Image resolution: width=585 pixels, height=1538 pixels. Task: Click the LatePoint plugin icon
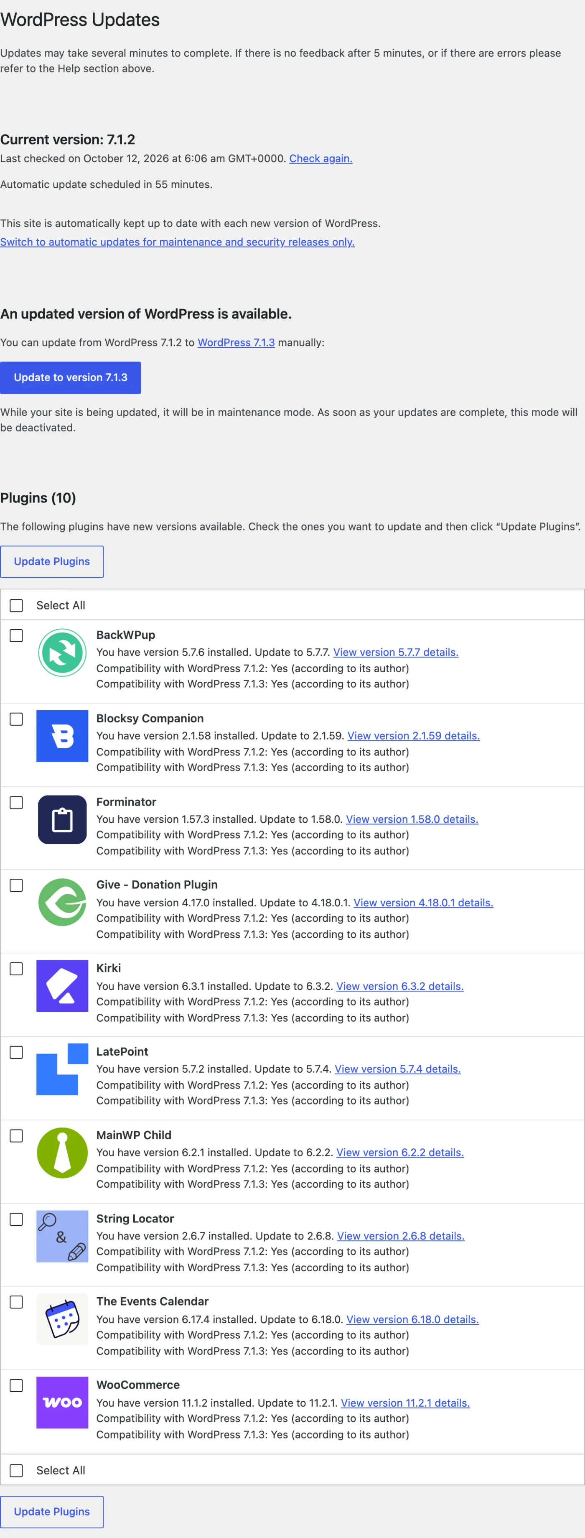[62, 1069]
